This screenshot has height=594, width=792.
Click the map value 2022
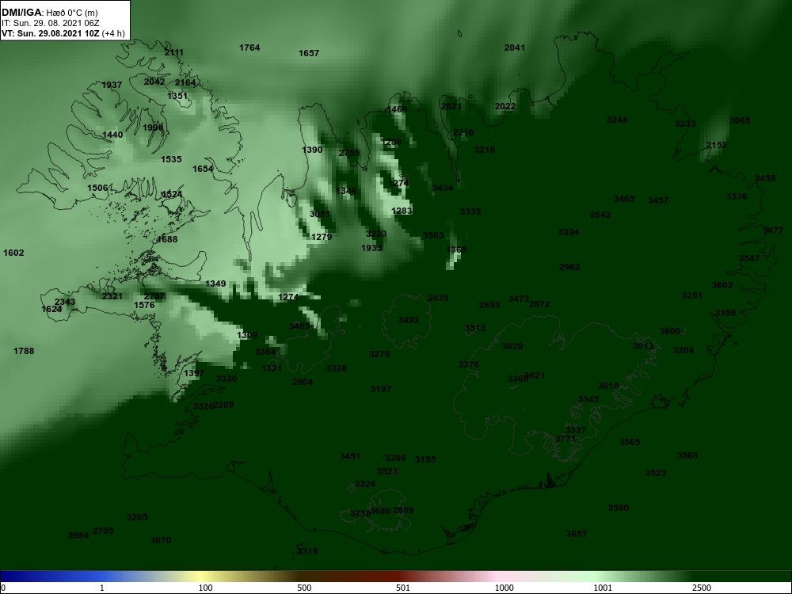tap(505, 106)
